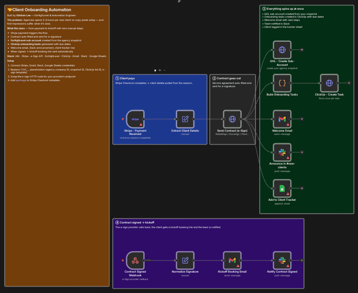Viewport: 358px width, 293px height.
Task: Open the sticky note more-options ellipsis
Action: click(164, 70)
